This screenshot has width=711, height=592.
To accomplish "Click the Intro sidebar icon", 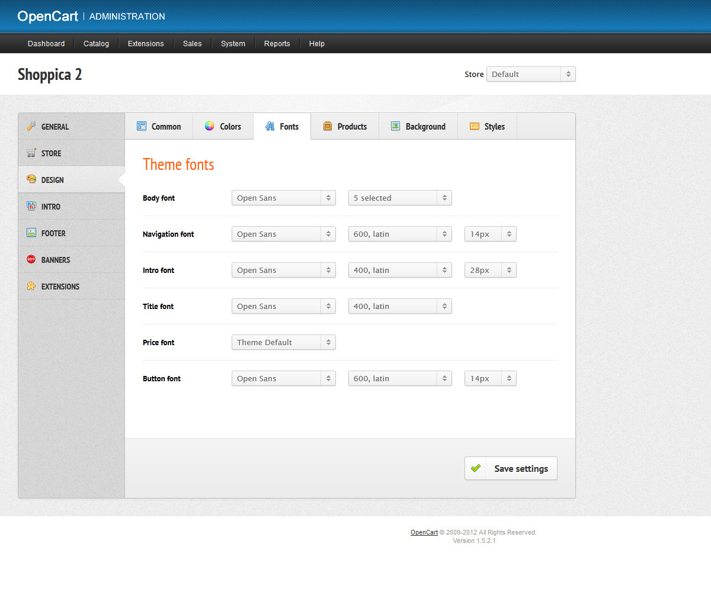I will pos(31,207).
